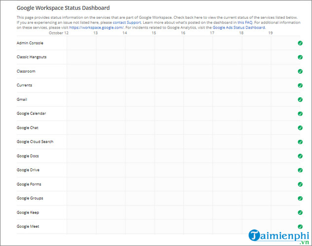
Task: Click the 18 date column header
Action: pyautogui.click(x=241, y=33)
